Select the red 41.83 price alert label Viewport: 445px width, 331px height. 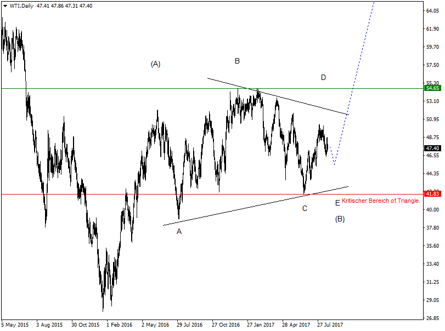433,193
